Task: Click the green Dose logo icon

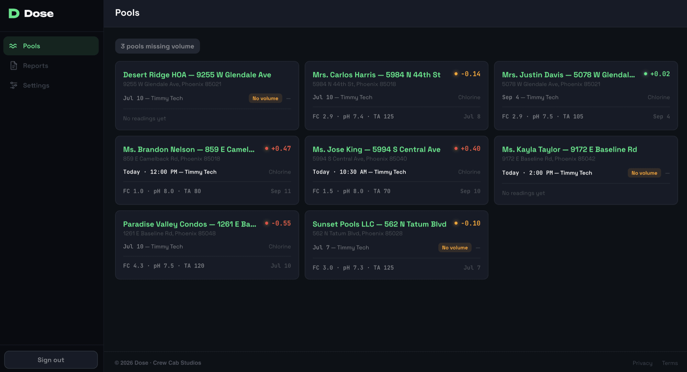Action: 14,13
